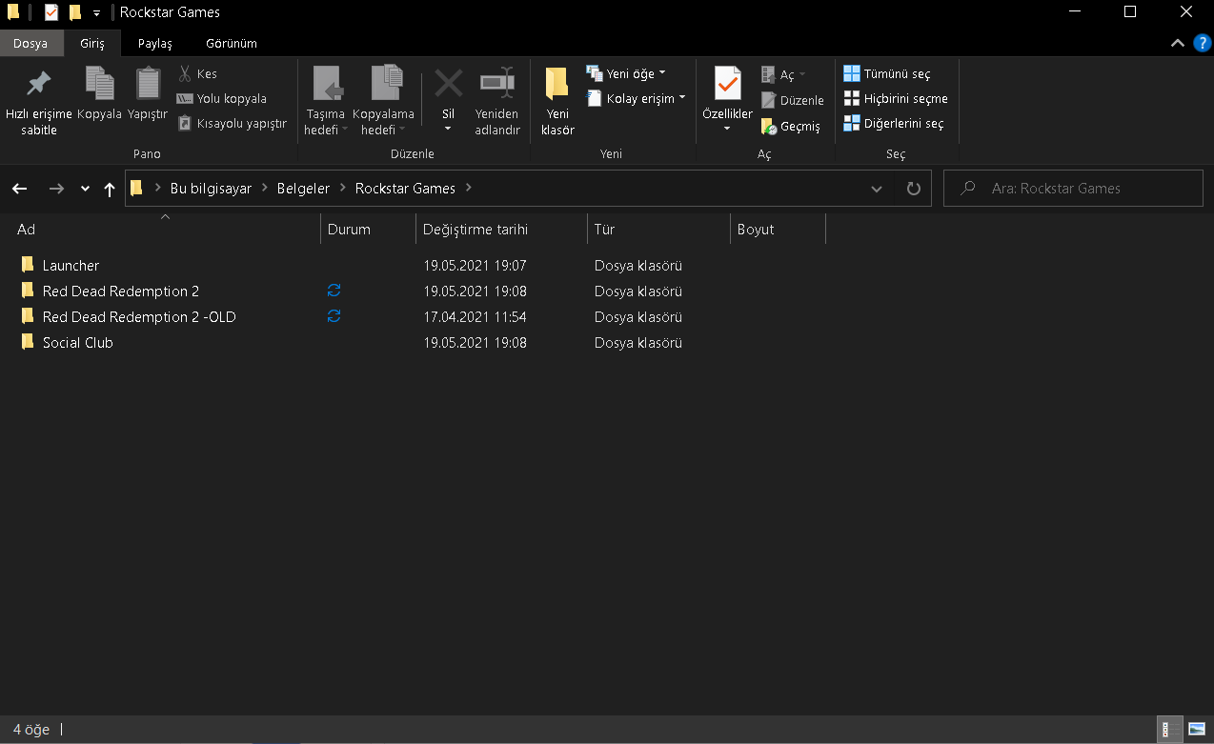
Task: Click Geçmiş history icon
Action: coord(769,126)
